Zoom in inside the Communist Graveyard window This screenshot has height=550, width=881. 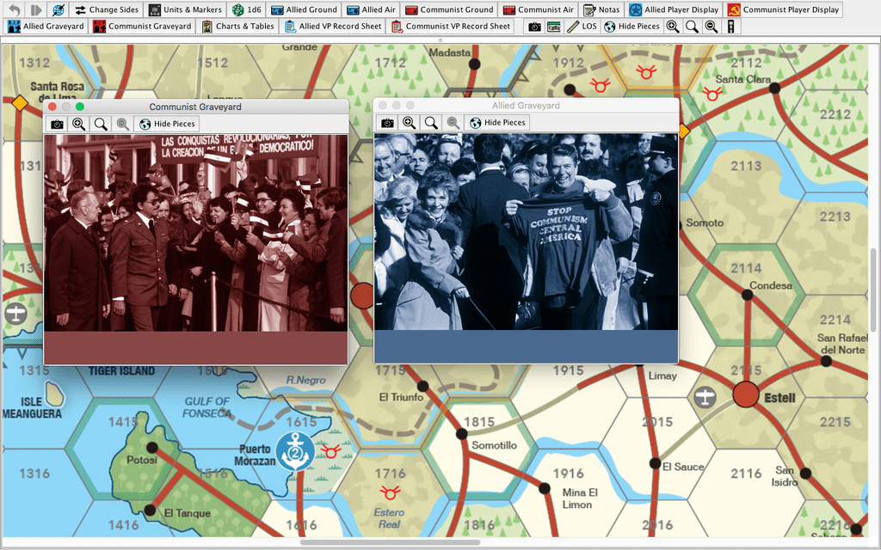coord(79,124)
